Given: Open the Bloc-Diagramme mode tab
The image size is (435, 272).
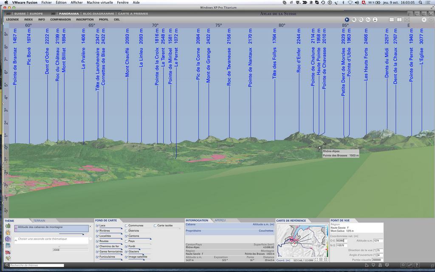Looking at the screenshot, I should [x=98, y=14].
